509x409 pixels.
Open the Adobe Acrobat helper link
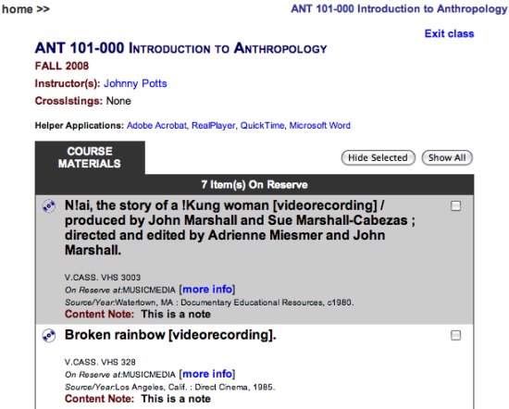156,126
